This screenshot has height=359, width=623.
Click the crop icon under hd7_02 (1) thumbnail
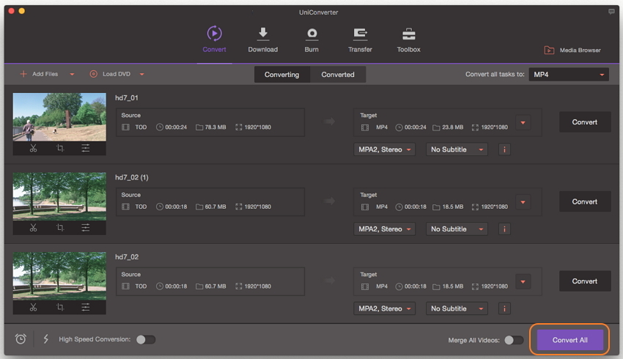coord(60,228)
